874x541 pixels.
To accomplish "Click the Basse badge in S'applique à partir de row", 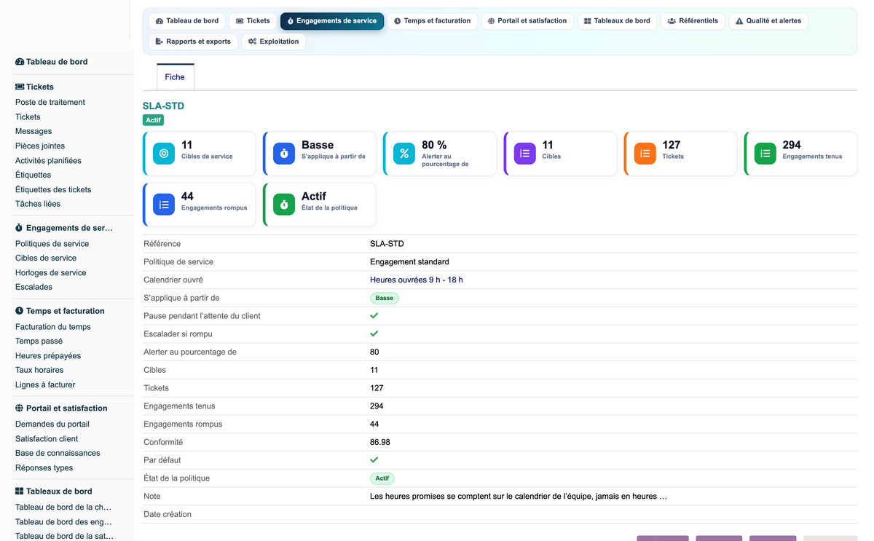I will click(385, 299).
